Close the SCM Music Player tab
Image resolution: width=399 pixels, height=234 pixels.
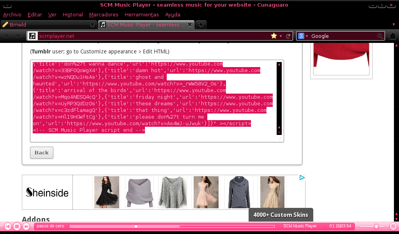190,25
